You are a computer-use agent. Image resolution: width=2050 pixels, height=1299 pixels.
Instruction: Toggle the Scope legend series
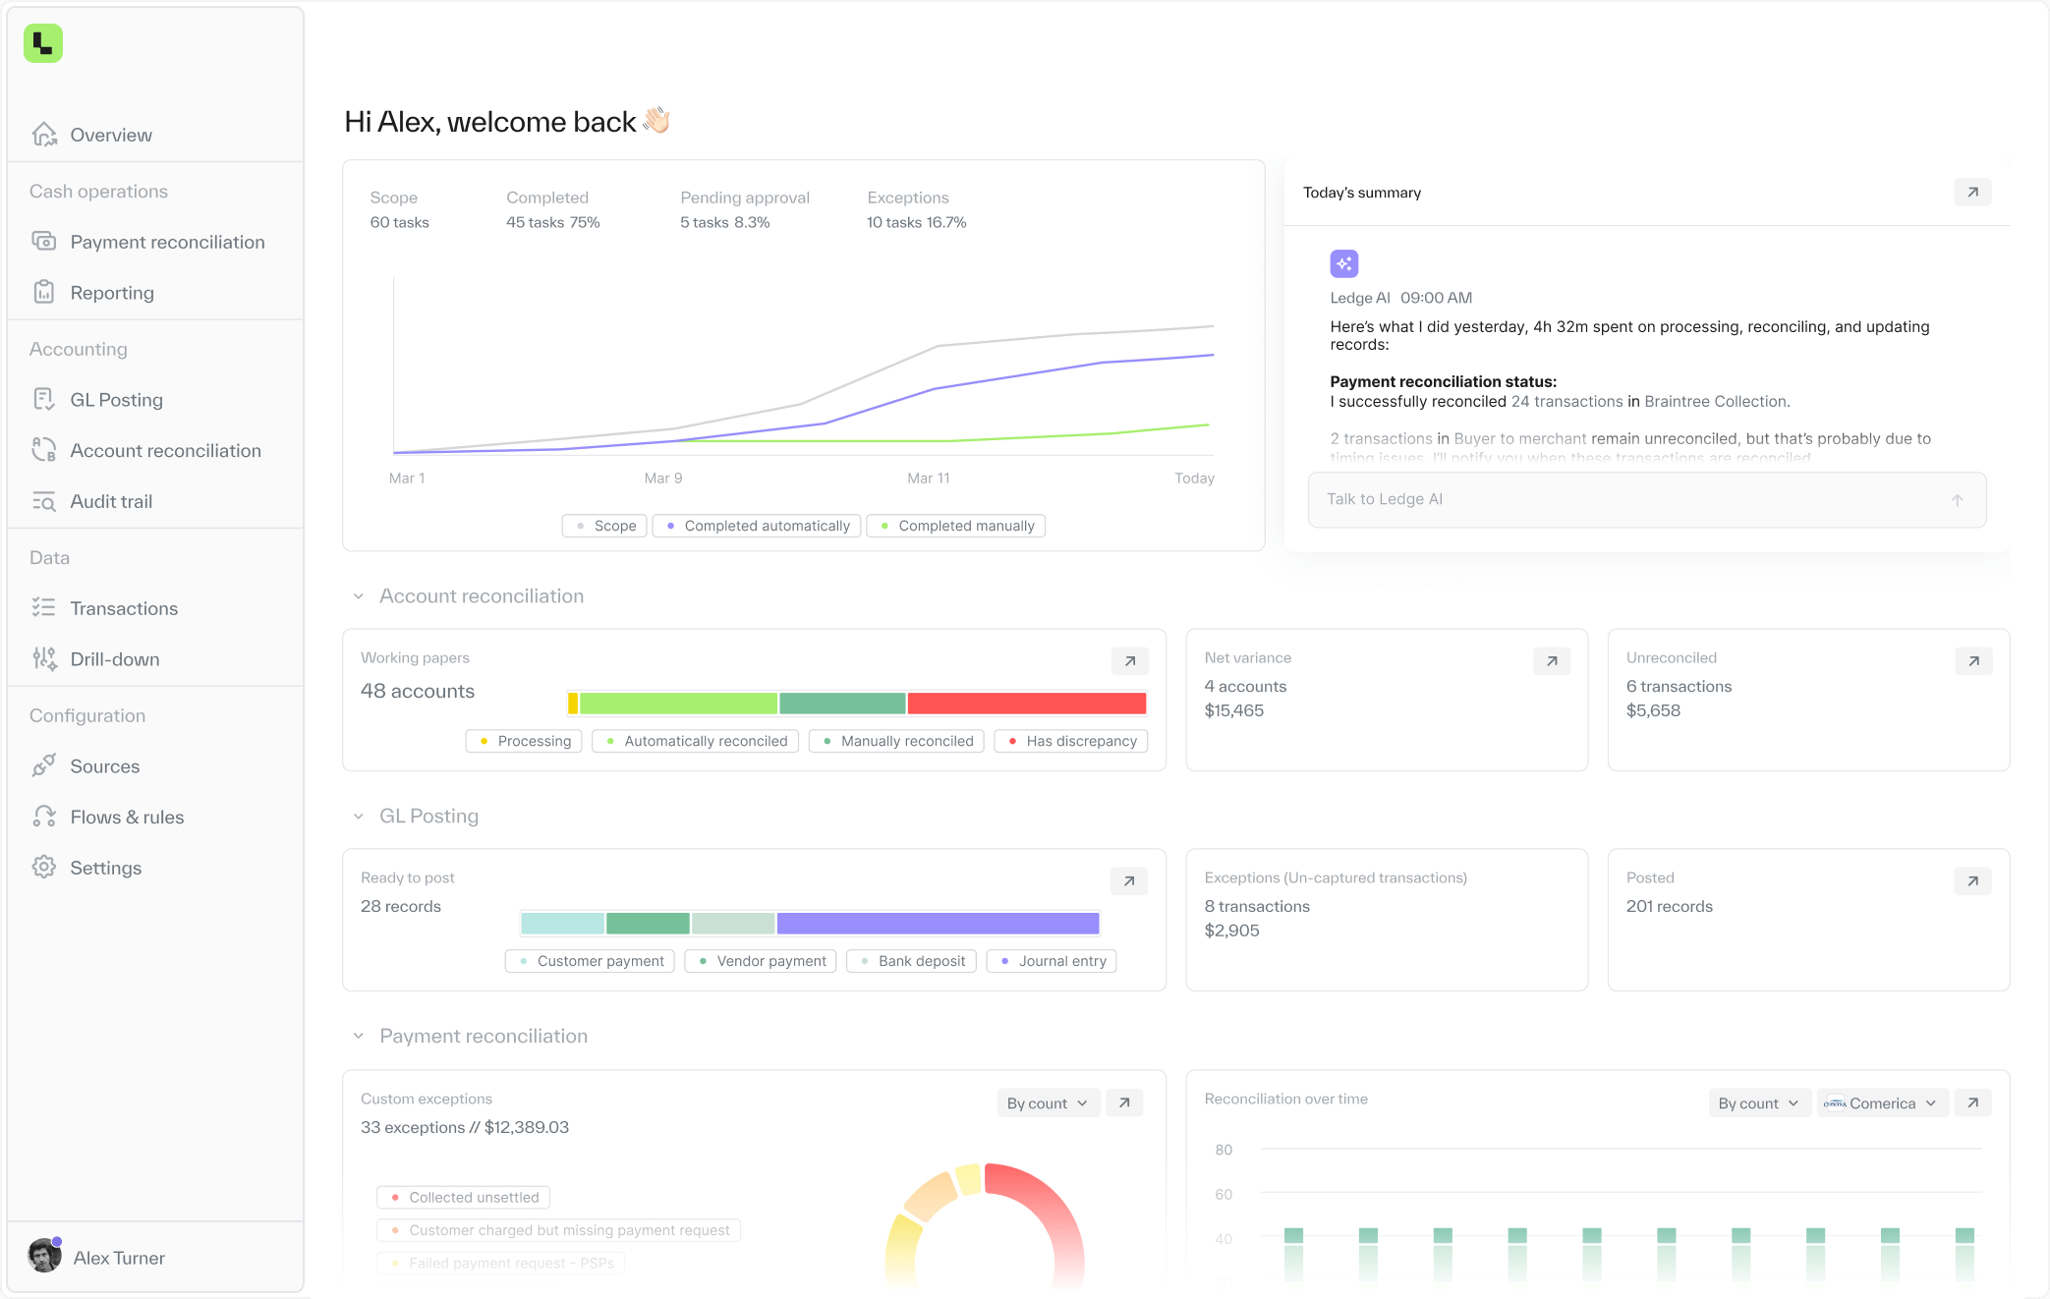click(604, 526)
